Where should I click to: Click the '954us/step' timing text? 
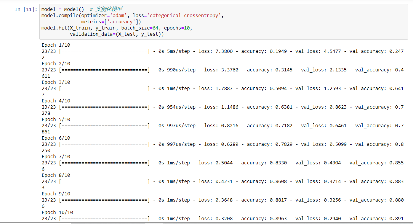(181, 107)
